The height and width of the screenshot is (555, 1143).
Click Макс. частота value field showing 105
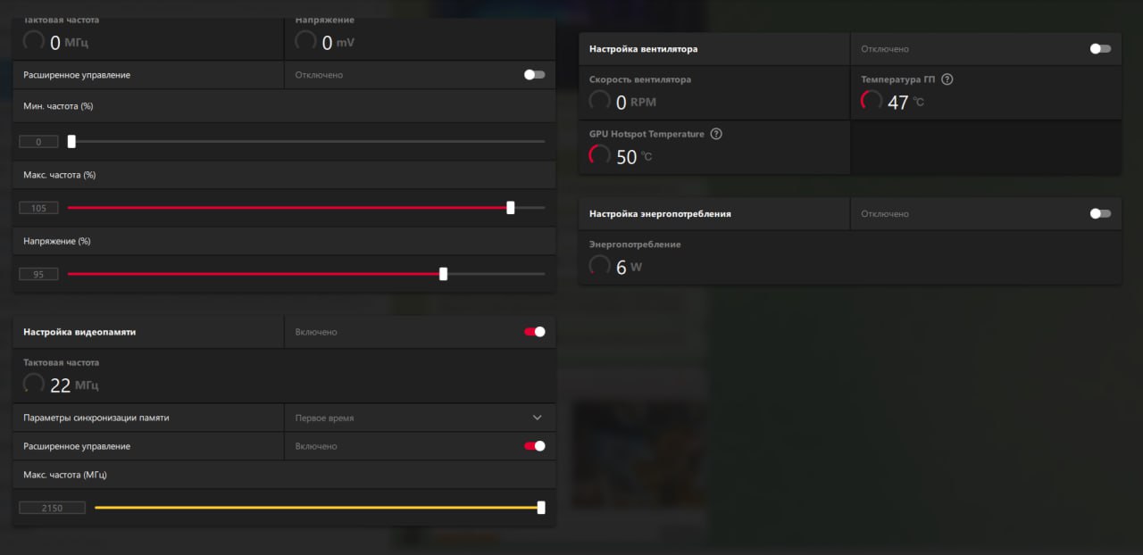pos(38,208)
